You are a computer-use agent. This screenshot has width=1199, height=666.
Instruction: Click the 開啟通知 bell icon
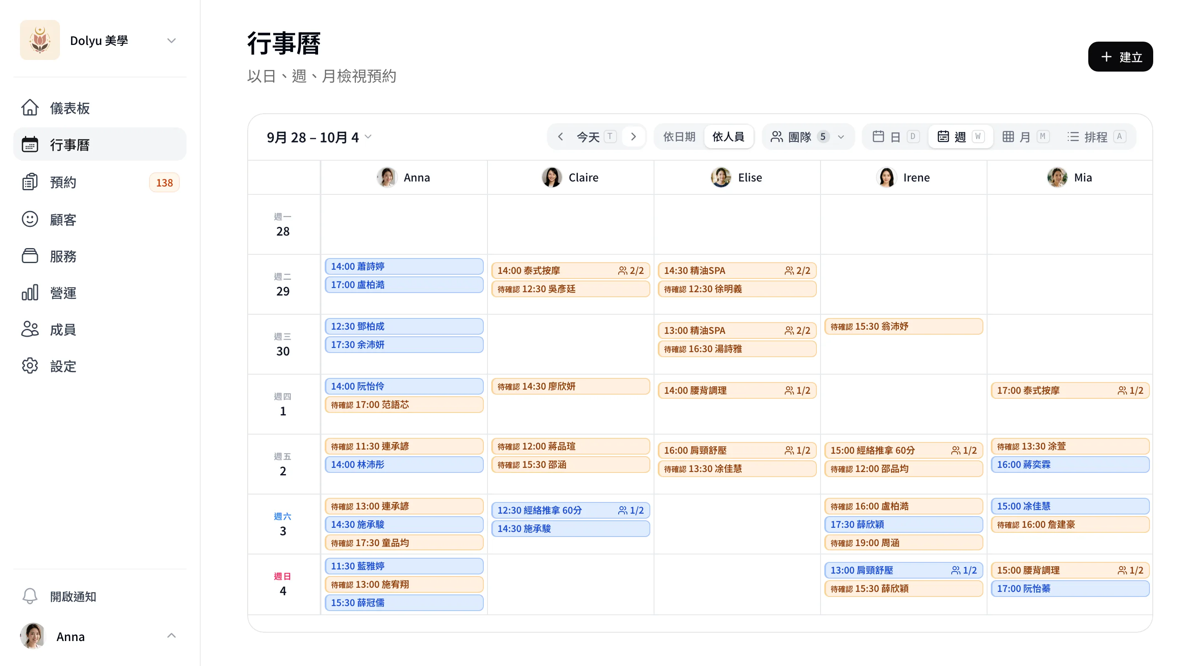click(x=30, y=596)
